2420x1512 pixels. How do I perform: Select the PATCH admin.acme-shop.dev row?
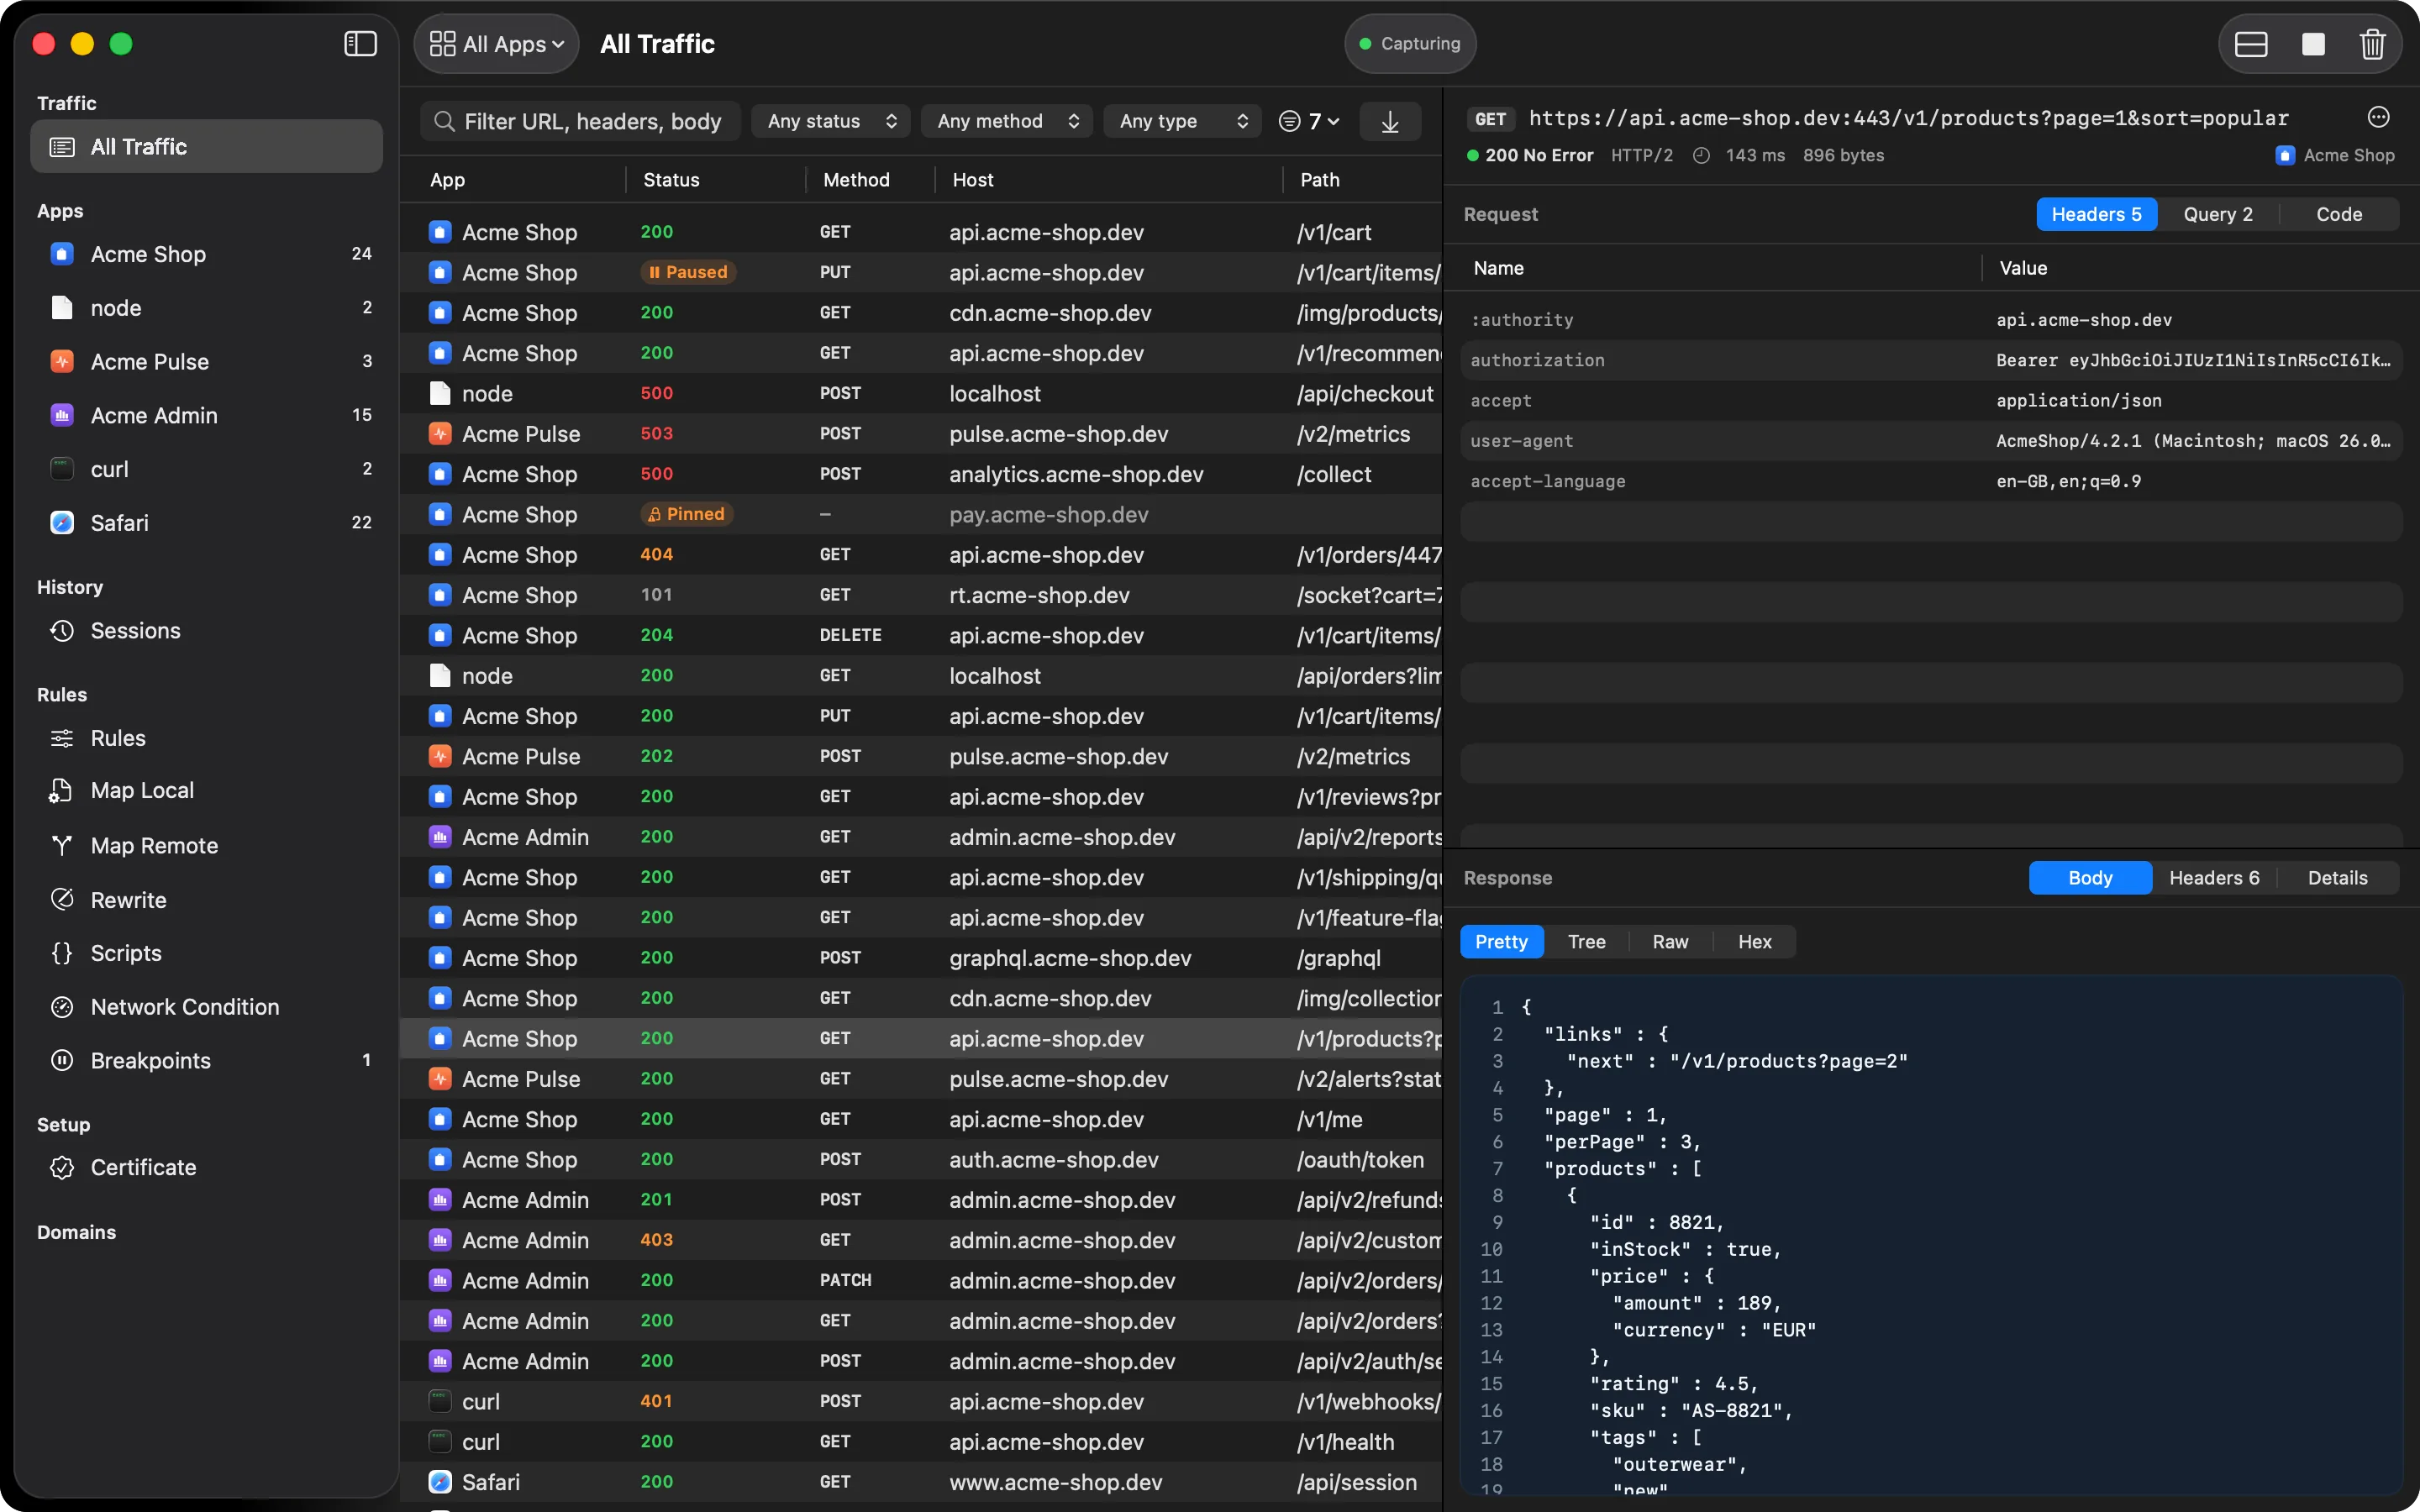pos(921,1281)
